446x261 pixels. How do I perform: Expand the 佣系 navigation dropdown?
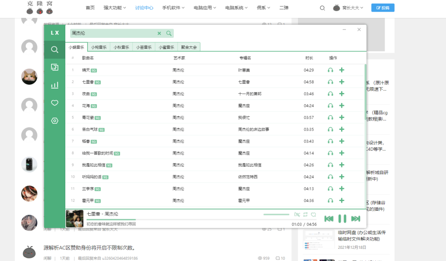coord(264,8)
